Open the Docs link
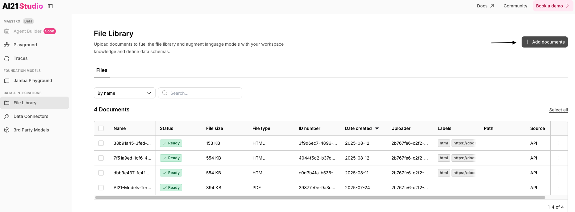Viewport: 575px width, 212px height. (x=485, y=6)
